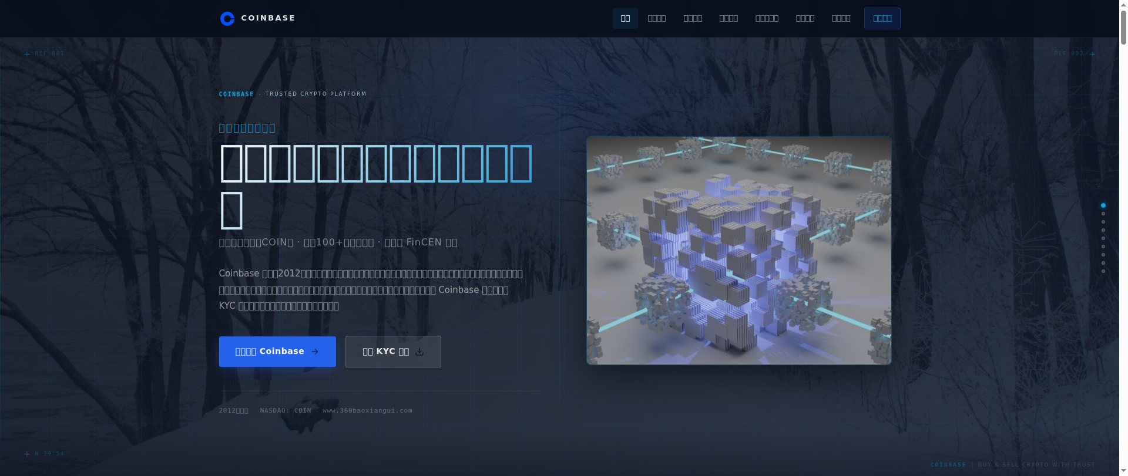Open the highlighted first navigation item
Image resolution: width=1128 pixels, height=476 pixels.
pos(625,19)
